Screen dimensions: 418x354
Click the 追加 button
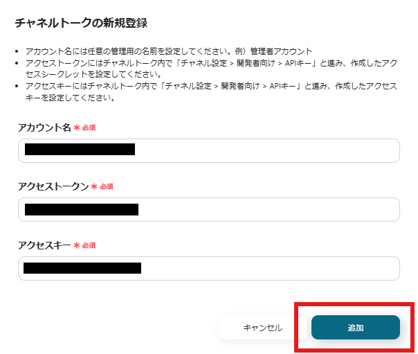point(355,327)
